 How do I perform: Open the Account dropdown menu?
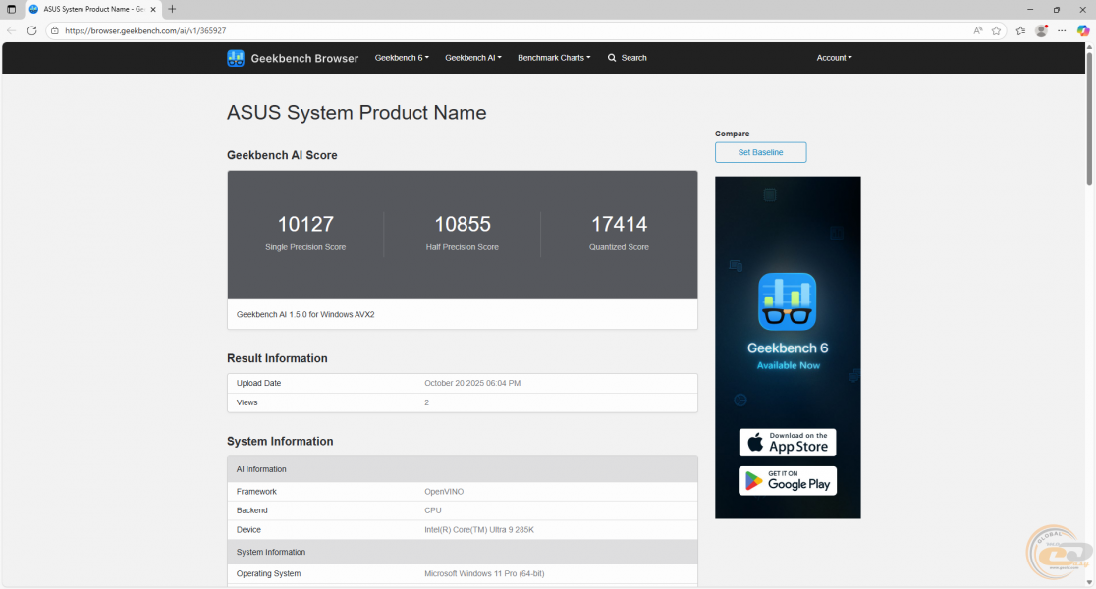click(x=834, y=58)
